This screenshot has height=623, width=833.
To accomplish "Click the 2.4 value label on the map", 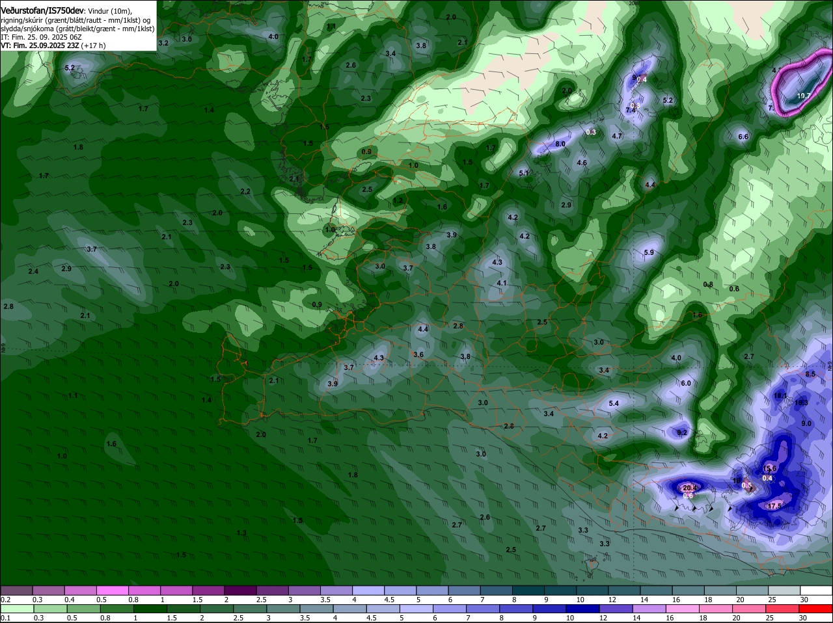I will (x=33, y=271).
